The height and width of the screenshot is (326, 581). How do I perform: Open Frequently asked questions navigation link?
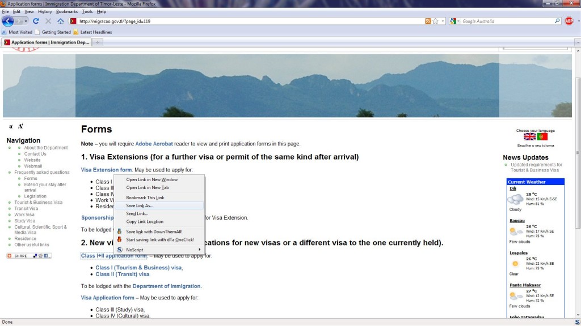[42, 172]
